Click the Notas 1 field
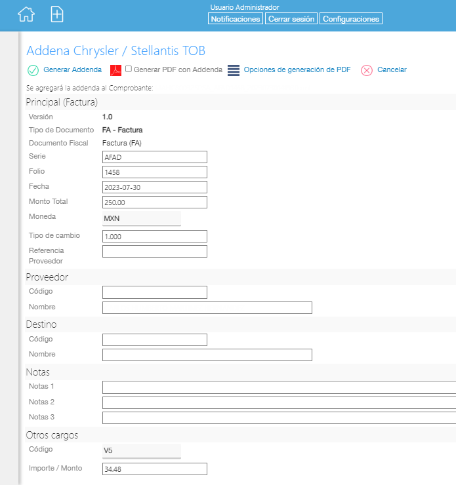 click(x=280, y=387)
